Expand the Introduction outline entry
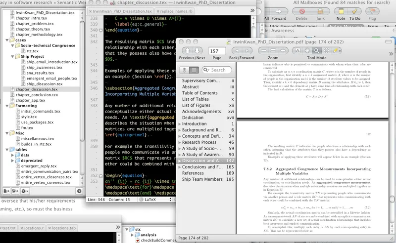Screen dimensions: 396x243 tap(180, 124)
